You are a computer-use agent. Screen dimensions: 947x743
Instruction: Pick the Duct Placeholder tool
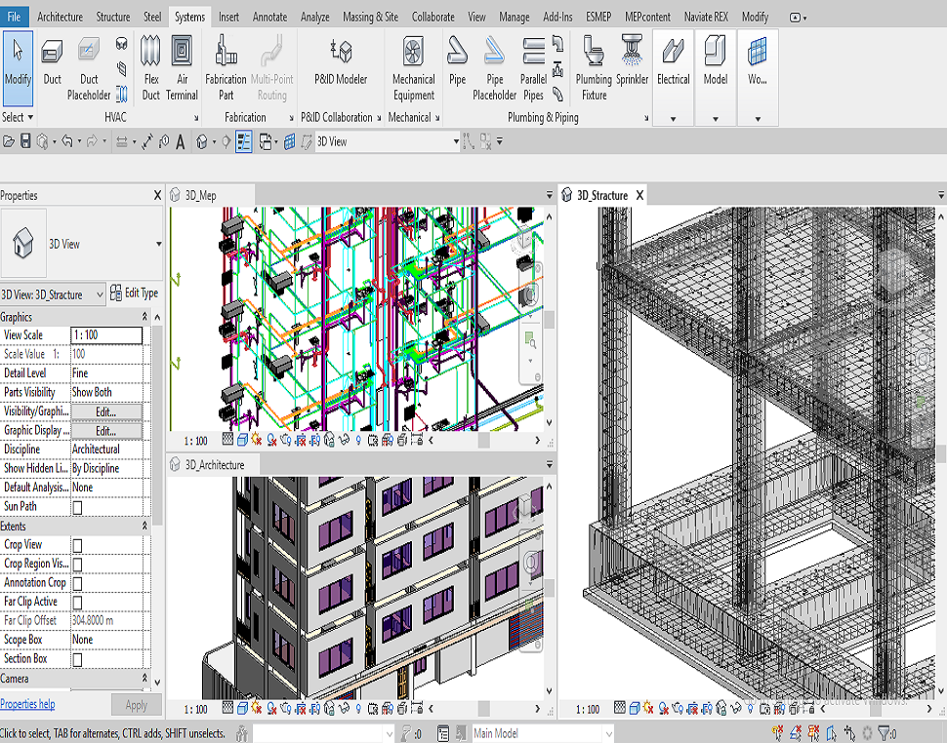click(89, 69)
